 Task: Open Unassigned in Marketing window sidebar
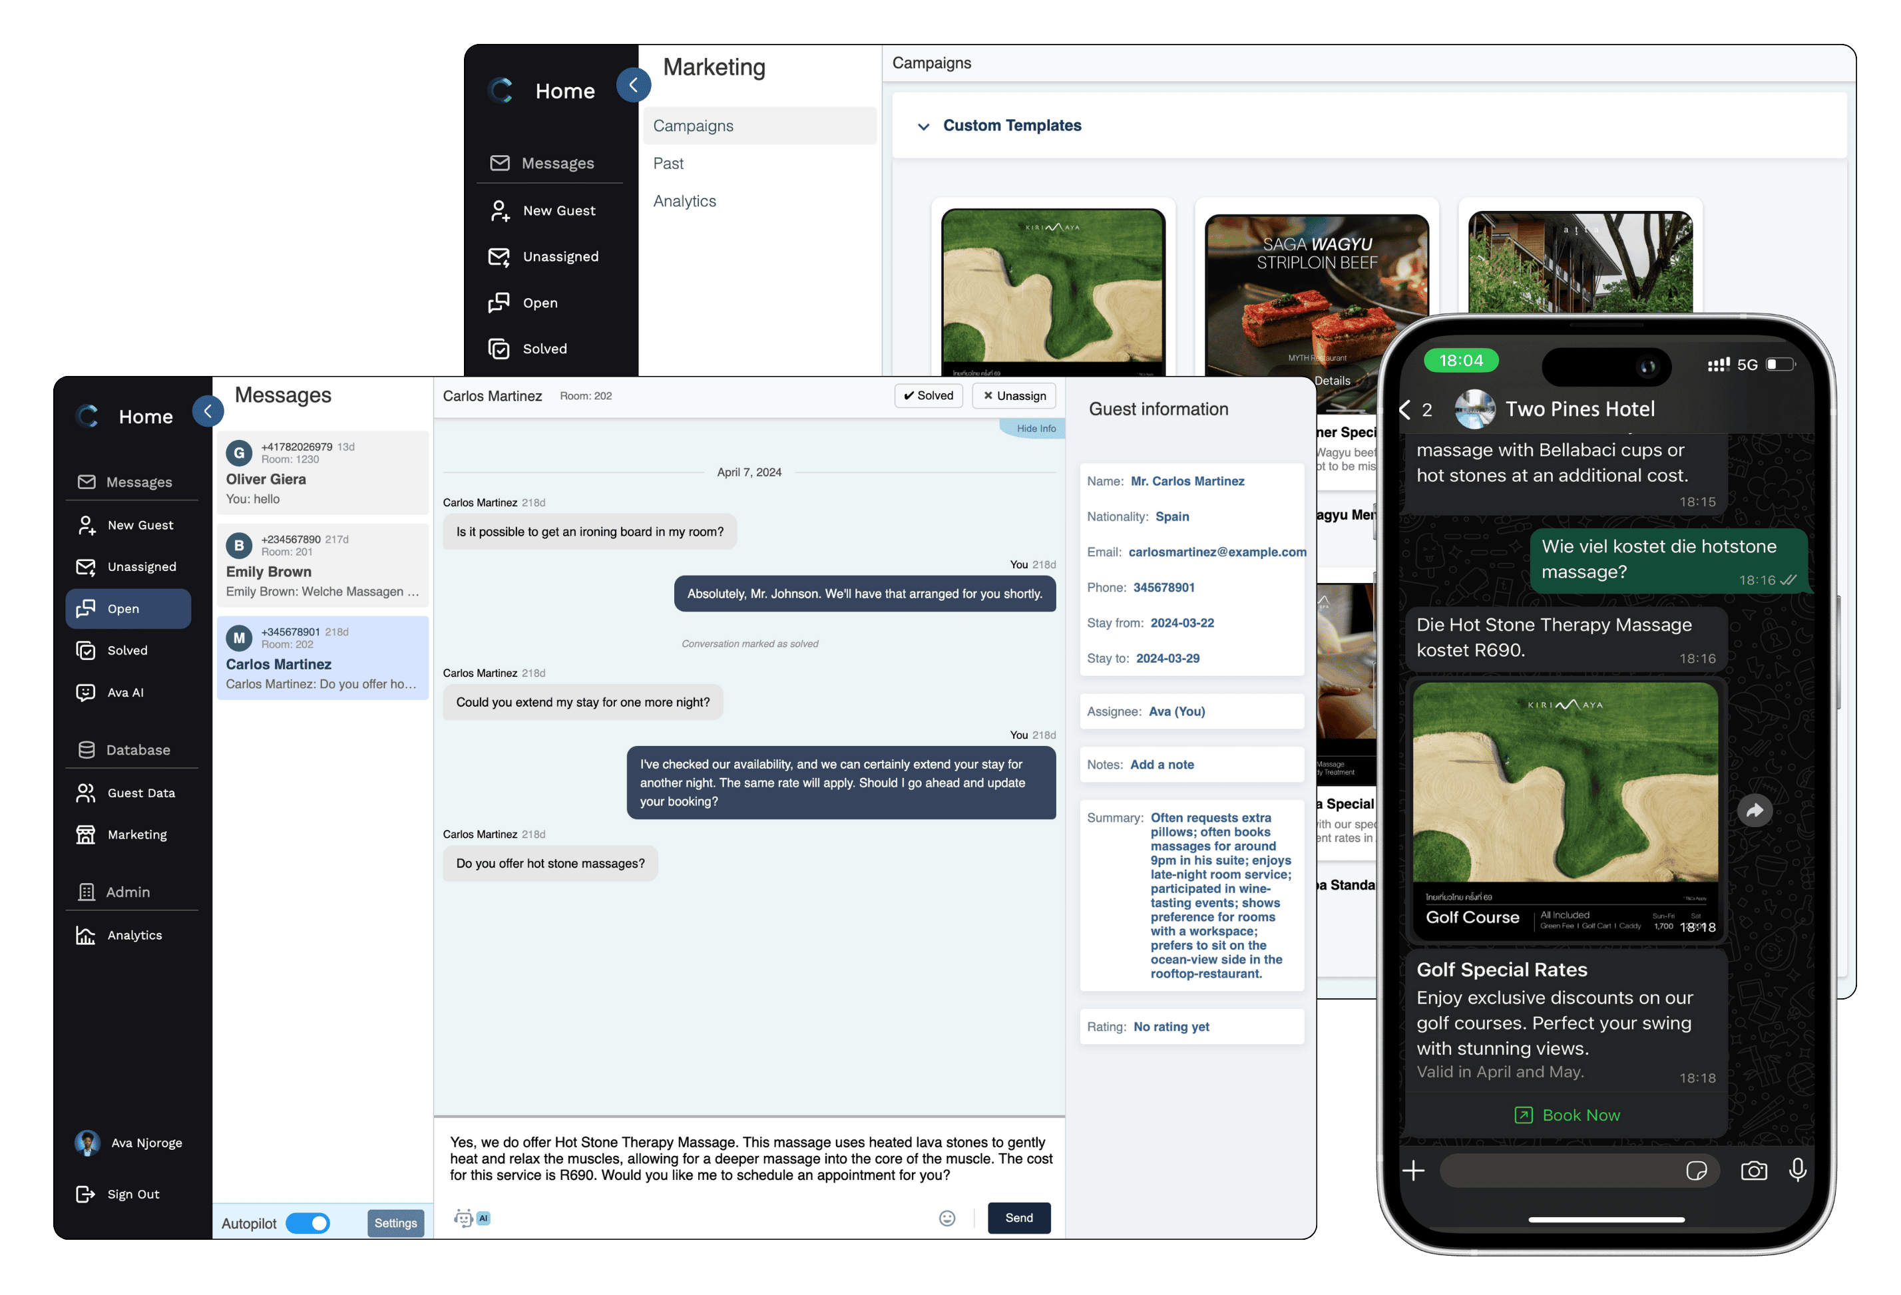click(544, 257)
